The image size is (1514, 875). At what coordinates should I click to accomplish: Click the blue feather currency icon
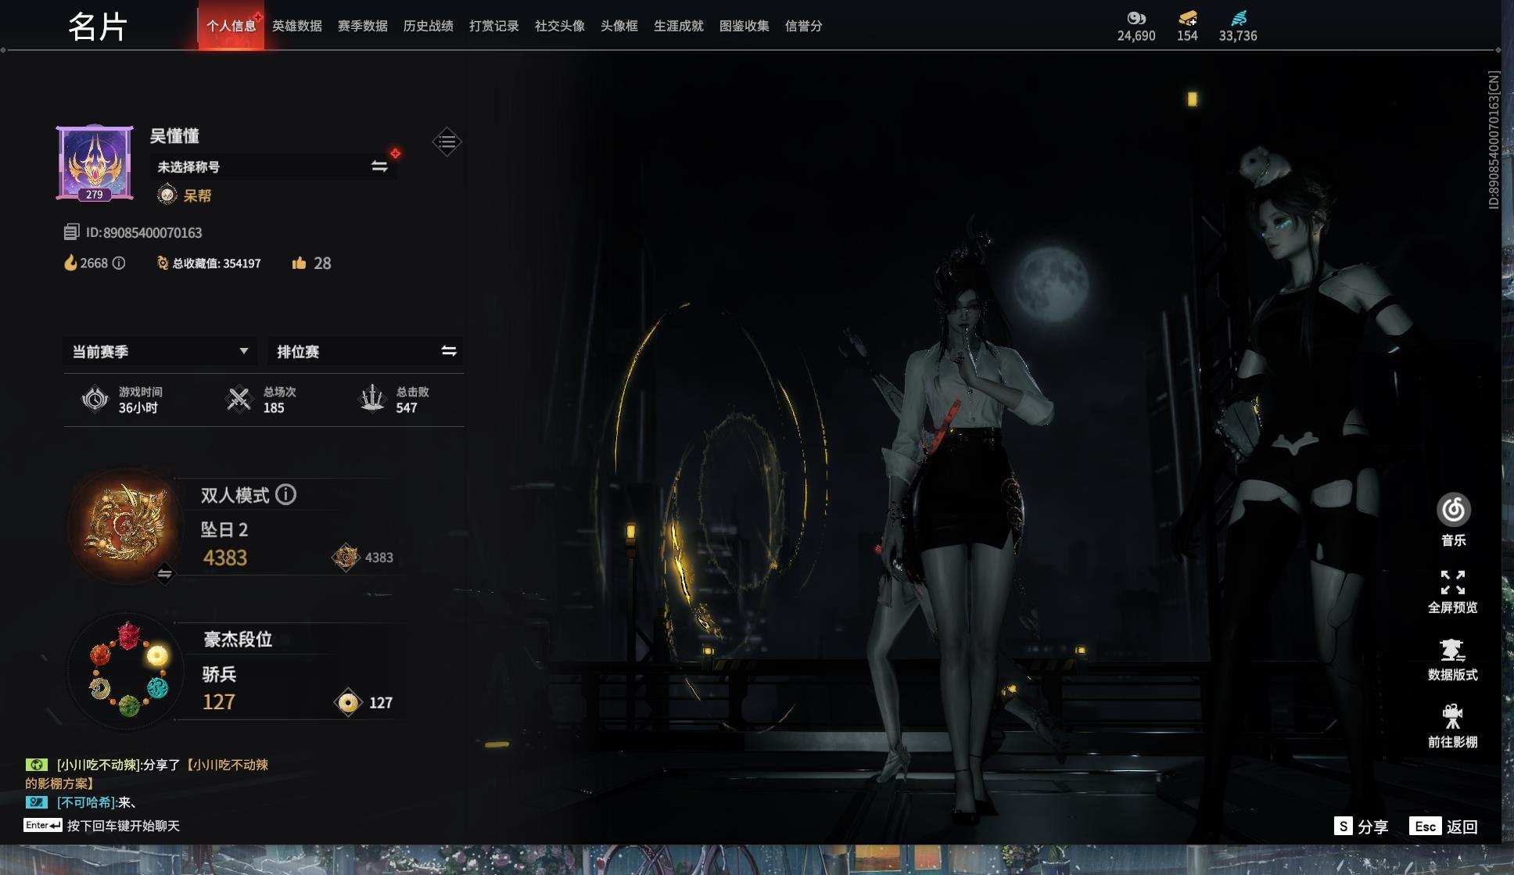point(1239,18)
